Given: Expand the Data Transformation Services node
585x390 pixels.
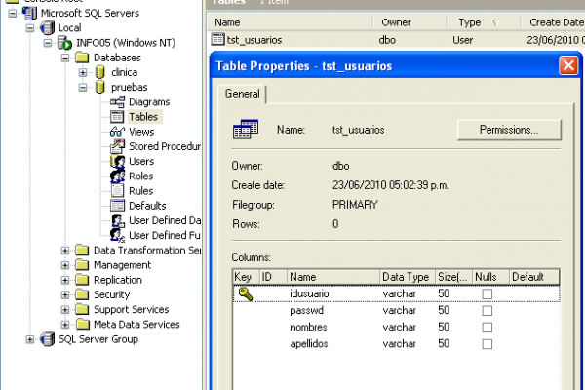Looking at the screenshot, I should [x=65, y=251].
